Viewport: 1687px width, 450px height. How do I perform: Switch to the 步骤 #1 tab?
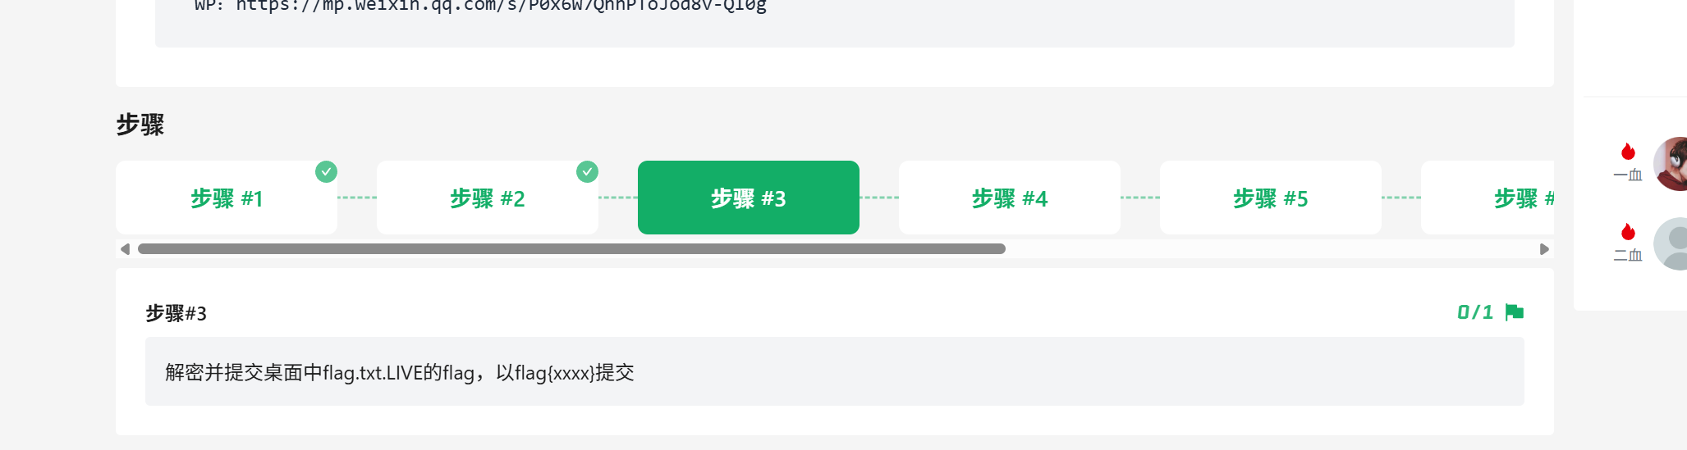[x=227, y=198]
